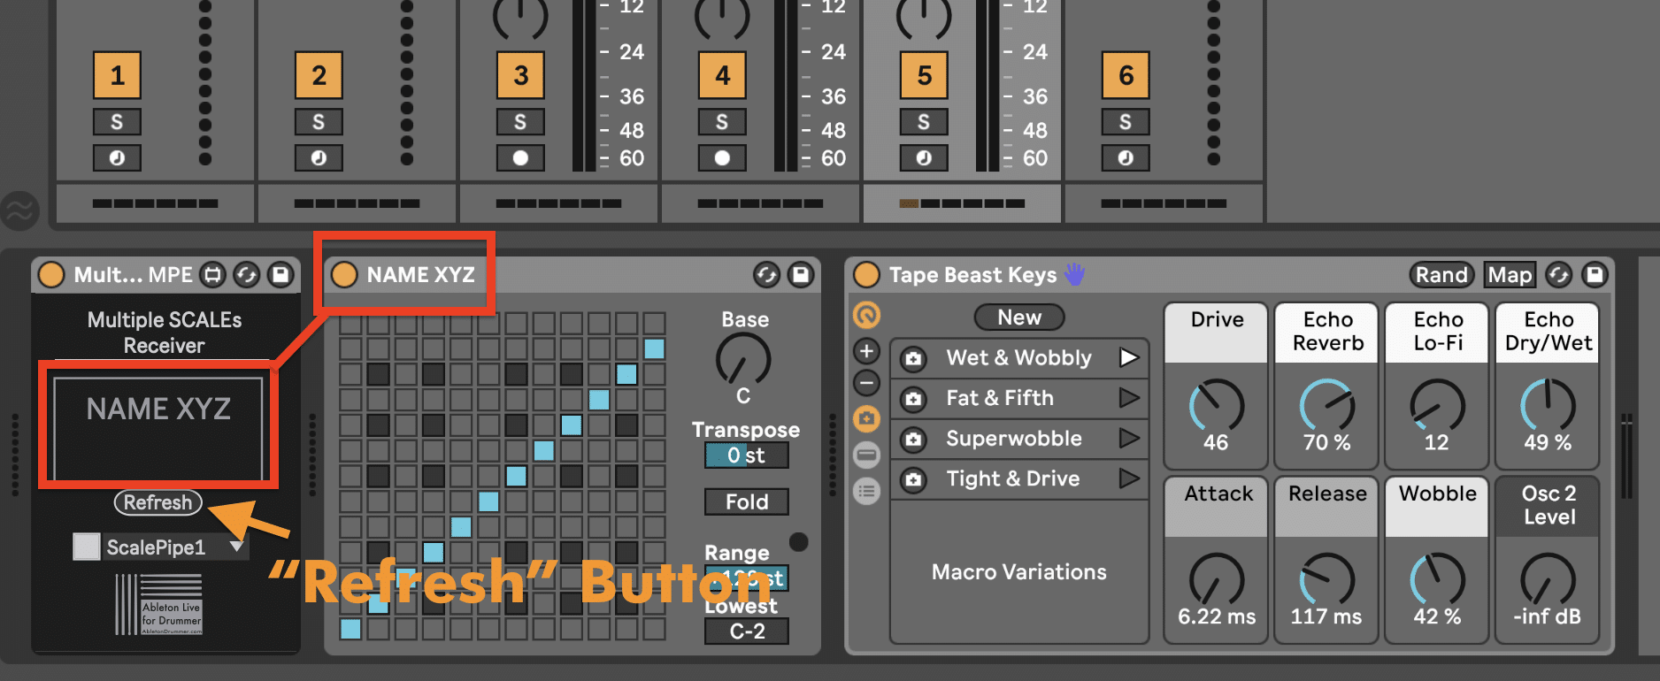This screenshot has width=1660, height=681.
Task: Click Lowest note field C-2
Action: (747, 631)
